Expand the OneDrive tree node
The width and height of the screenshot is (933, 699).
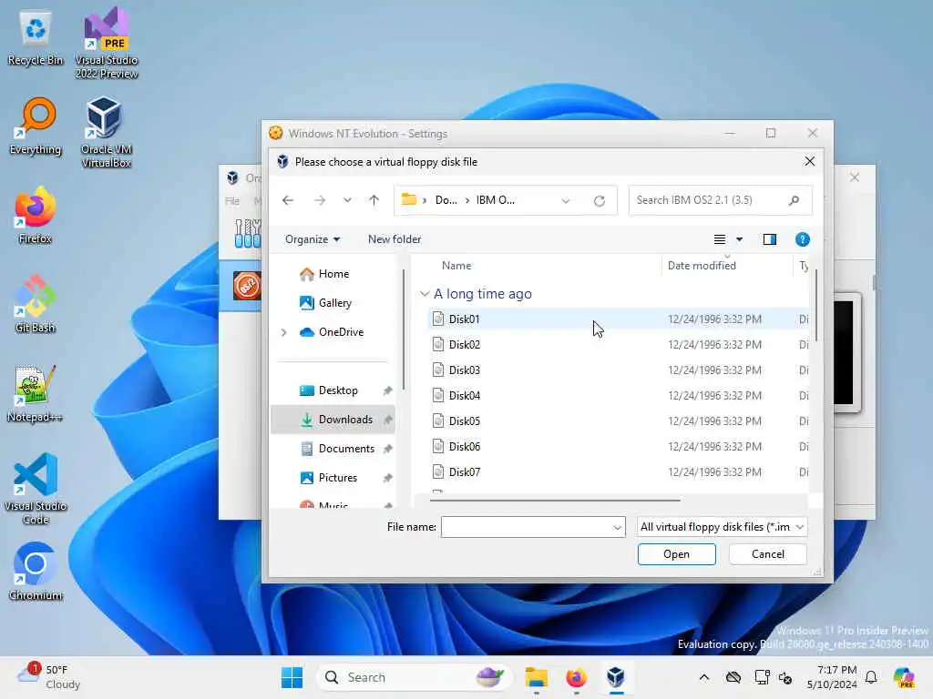point(284,332)
